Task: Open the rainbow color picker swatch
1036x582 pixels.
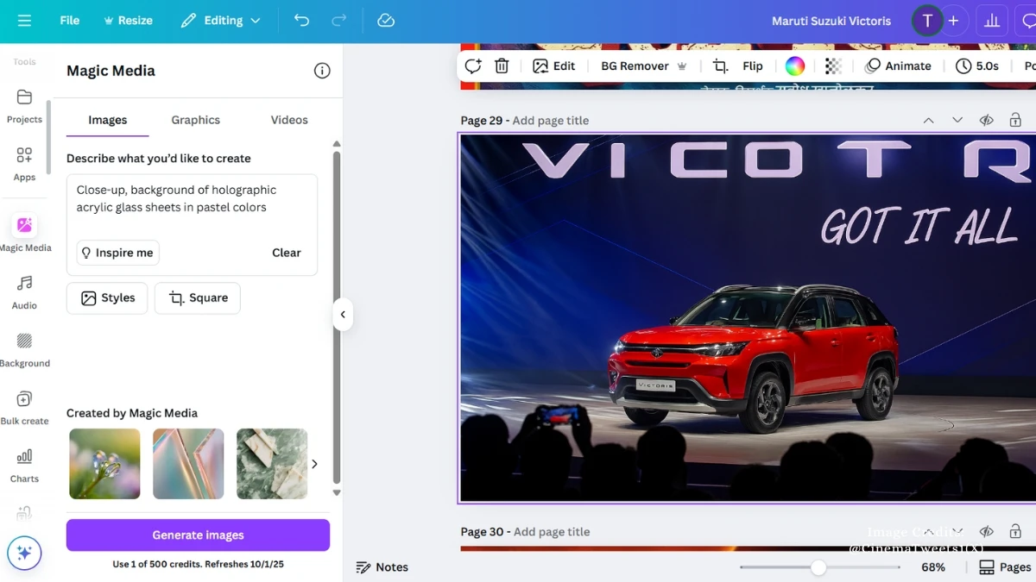Action: tap(795, 66)
